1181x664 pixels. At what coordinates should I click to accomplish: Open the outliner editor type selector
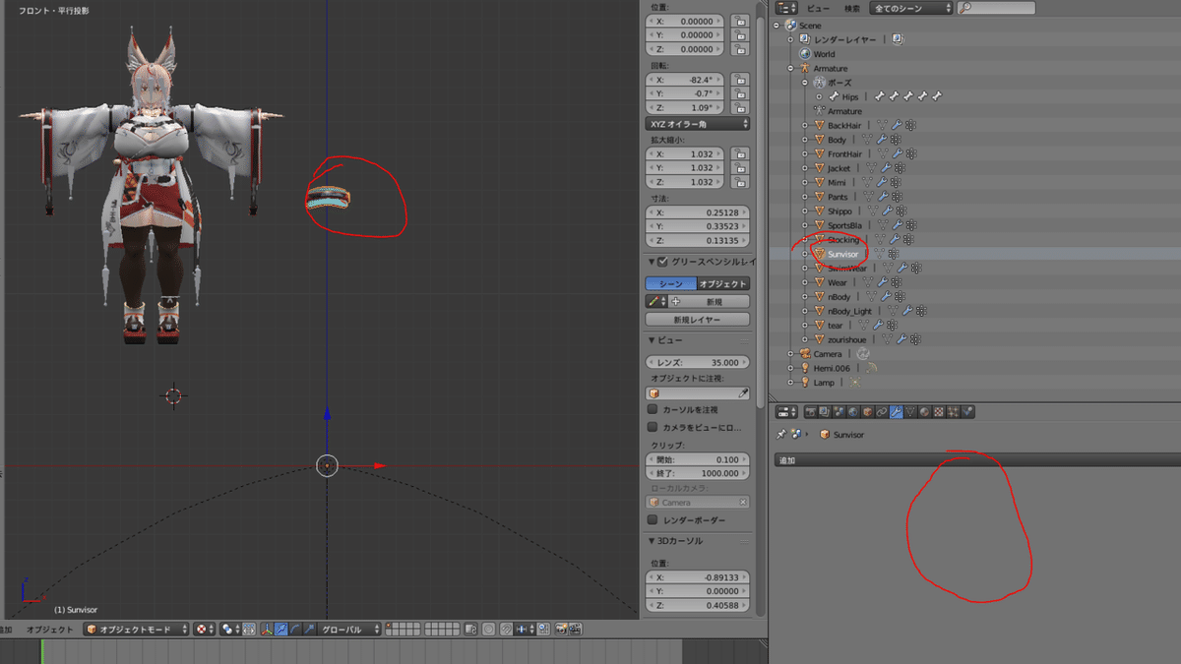(785, 8)
